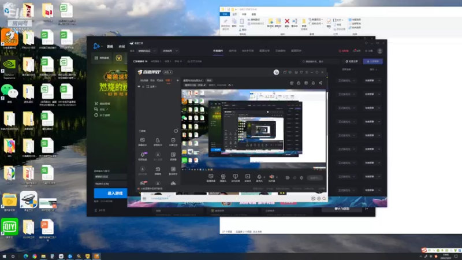Image resolution: width=462 pixels, height=260 pixels.
Task: Open streaming app title-bar pill dropdown
Action: pos(167,72)
